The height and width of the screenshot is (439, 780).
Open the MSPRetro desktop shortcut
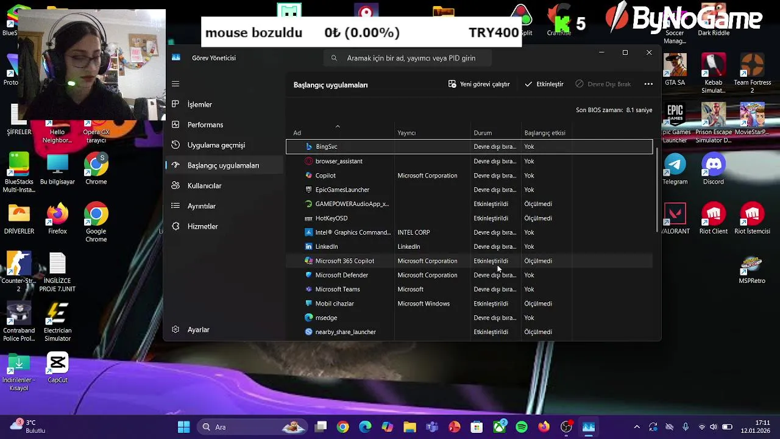point(752,269)
